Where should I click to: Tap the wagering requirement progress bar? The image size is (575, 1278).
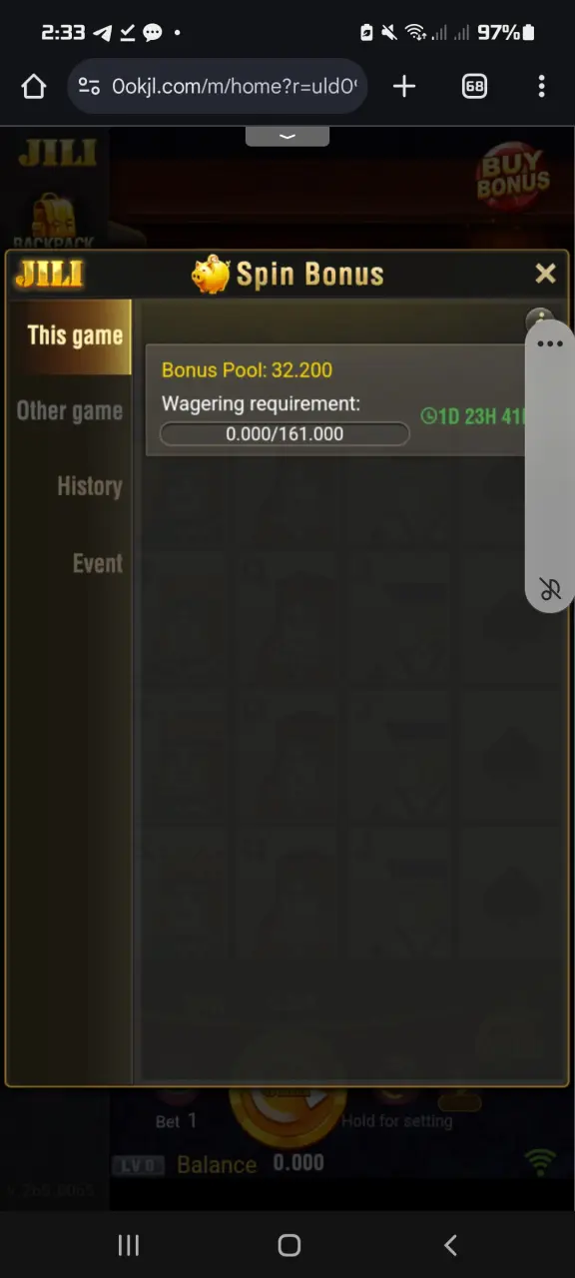(x=285, y=434)
